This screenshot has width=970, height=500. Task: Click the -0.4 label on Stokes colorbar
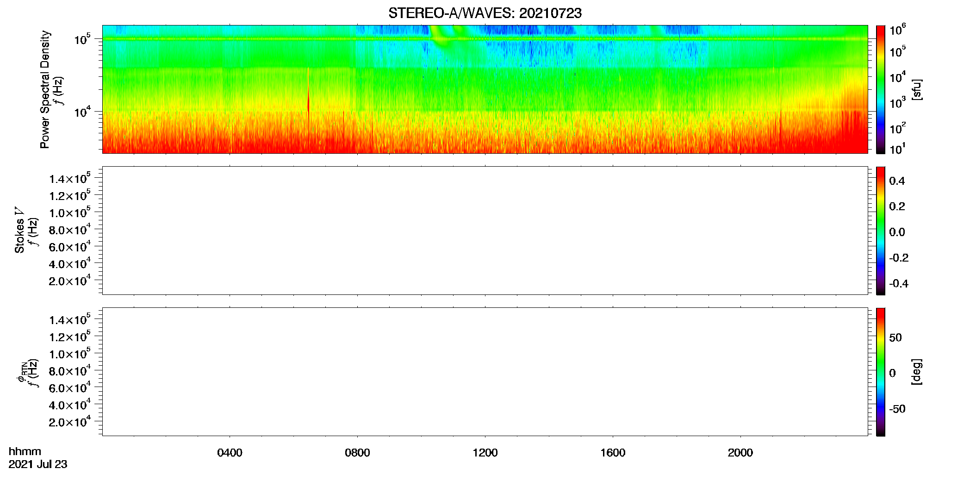coord(899,284)
